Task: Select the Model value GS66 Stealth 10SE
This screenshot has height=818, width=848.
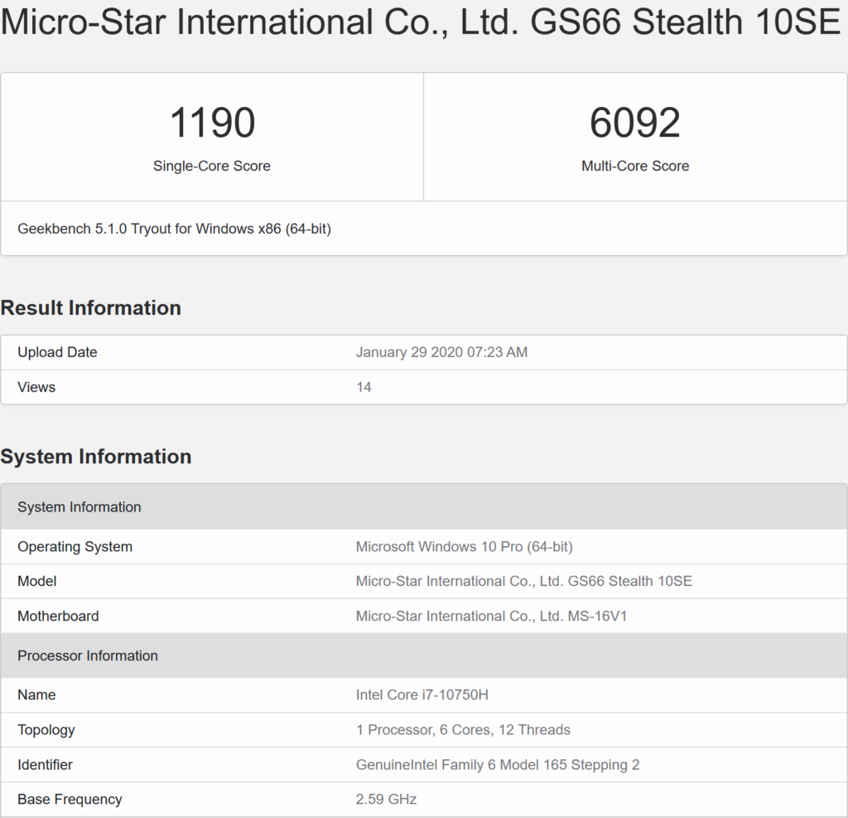Action: (523, 581)
